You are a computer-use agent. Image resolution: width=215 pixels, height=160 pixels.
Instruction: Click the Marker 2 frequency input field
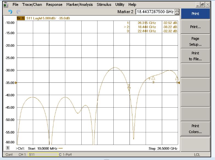click(x=155, y=12)
